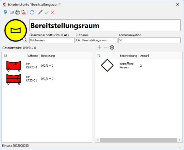Image resolution: width=184 pixels, height=150 pixels.
Task: Remove entry with minus icon
Action: coord(105,47)
